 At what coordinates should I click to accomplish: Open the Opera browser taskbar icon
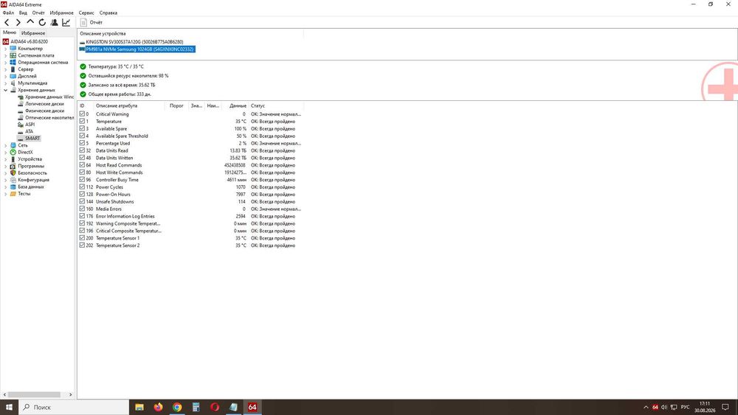tap(215, 407)
